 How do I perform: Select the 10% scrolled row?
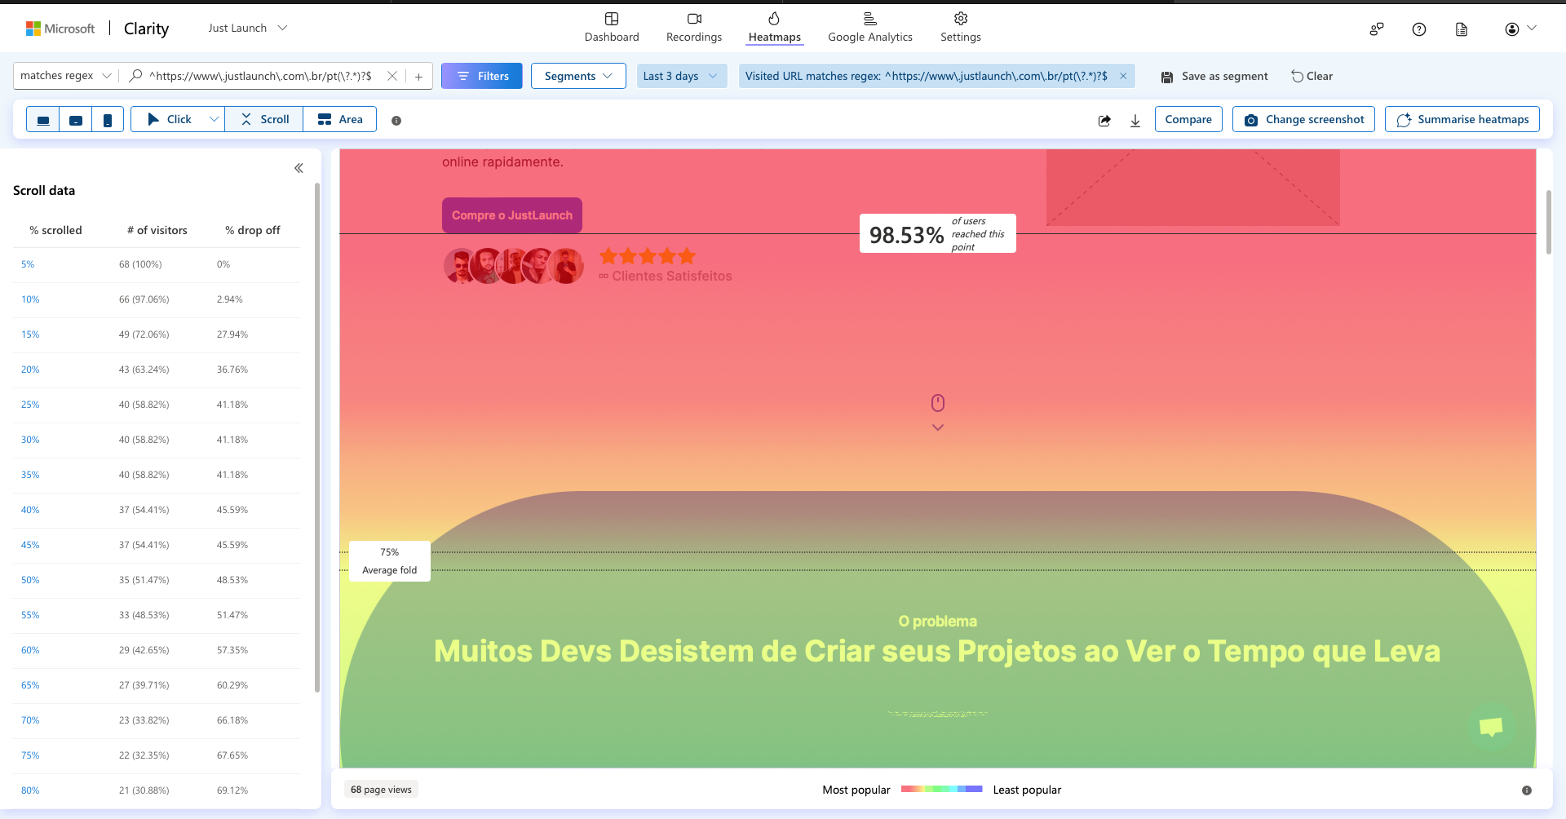[x=157, y=299]
